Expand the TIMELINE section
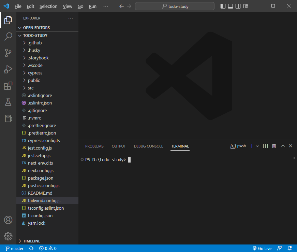 coord(47,241)
